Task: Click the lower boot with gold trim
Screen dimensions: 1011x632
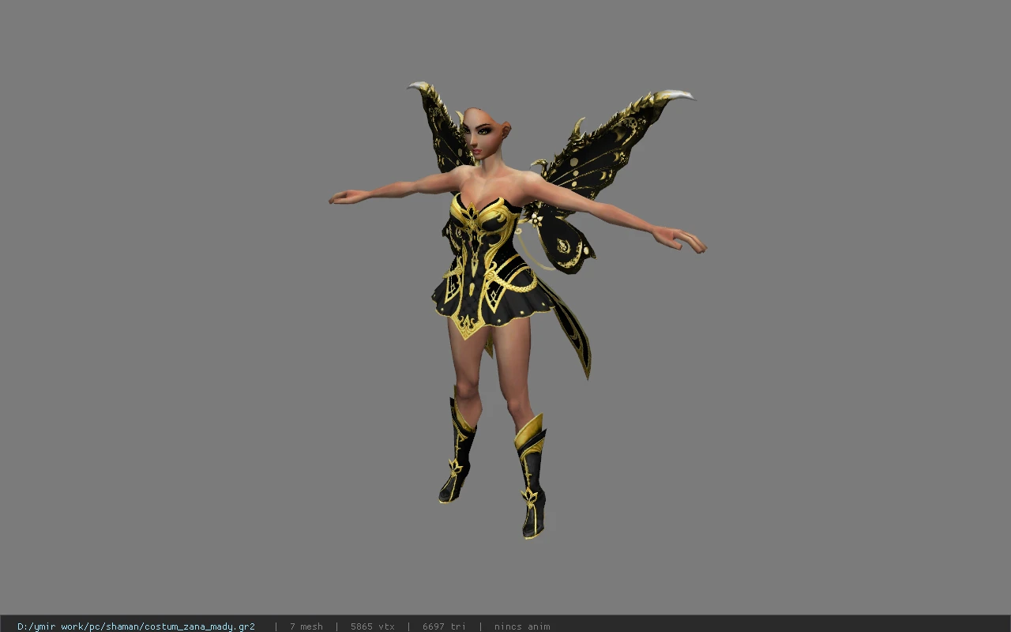Action: [532, 477]
